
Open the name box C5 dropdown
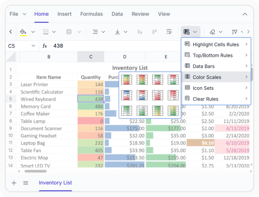[33, 46]
